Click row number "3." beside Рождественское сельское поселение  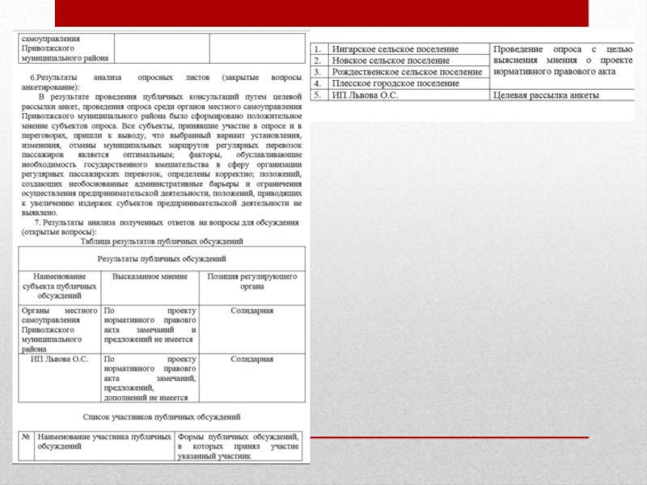coord(317,72)
